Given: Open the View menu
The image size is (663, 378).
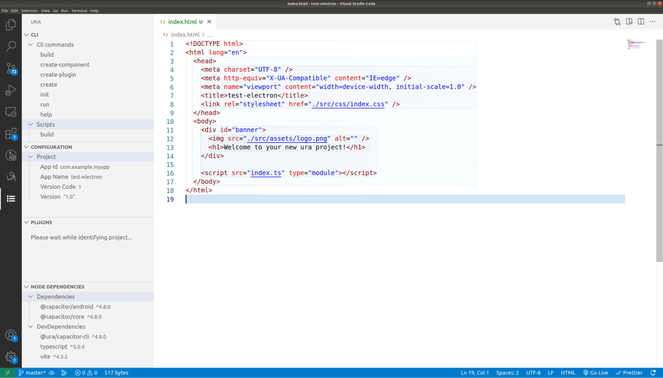Looking at the screenshot, I should tap(46, 10).
